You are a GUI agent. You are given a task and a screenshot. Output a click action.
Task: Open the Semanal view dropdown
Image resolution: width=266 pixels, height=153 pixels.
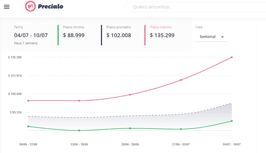[208, 37]
